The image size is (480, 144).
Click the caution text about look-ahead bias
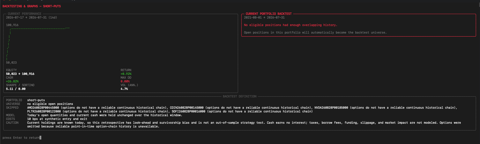click(244, 124)
